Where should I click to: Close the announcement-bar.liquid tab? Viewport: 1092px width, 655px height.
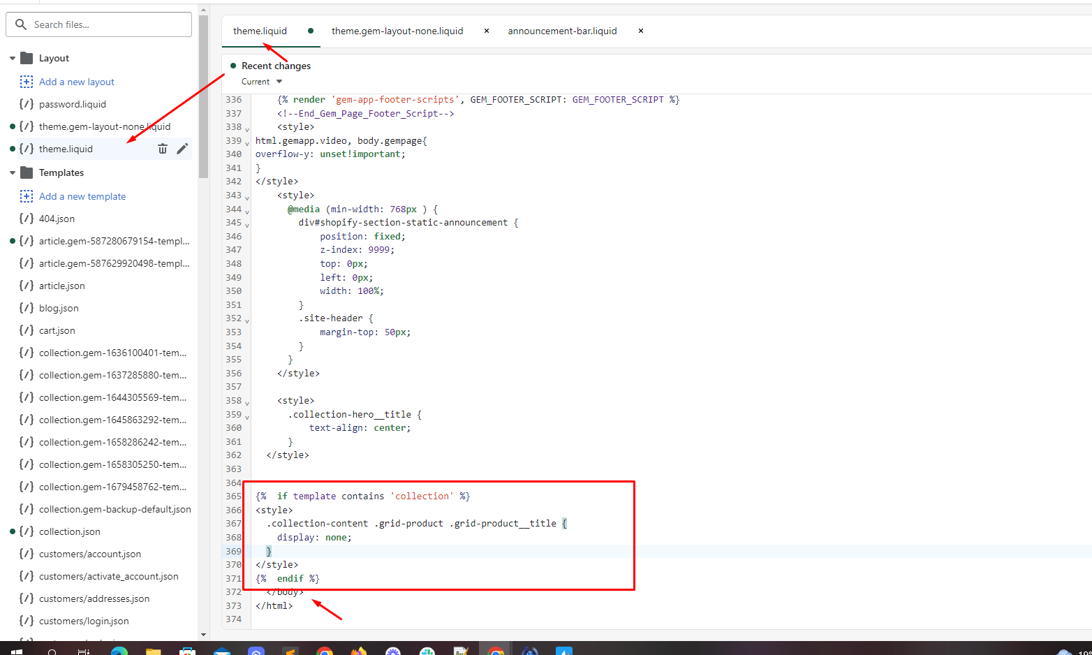point(641,31)
